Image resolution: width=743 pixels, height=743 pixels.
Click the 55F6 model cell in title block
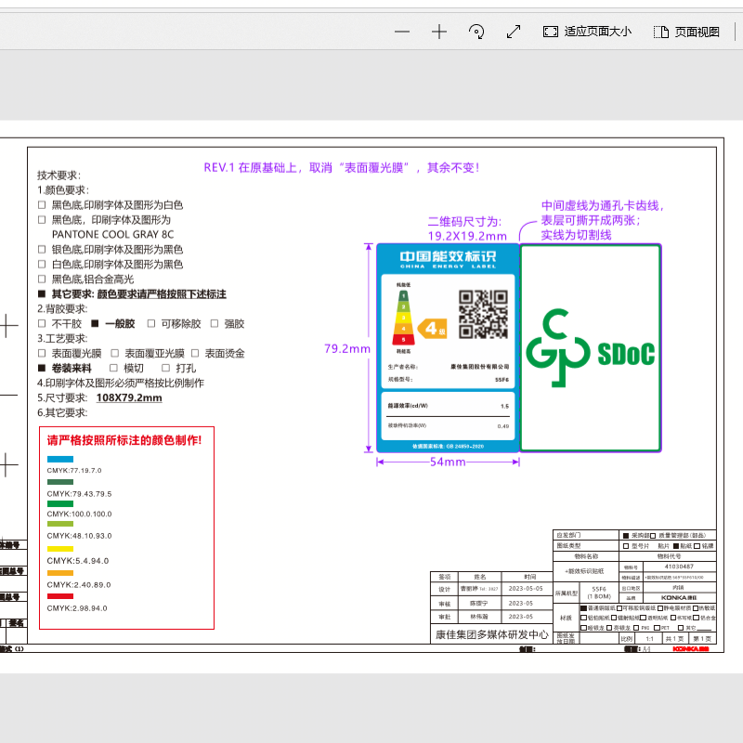click(x=599, y=593)
